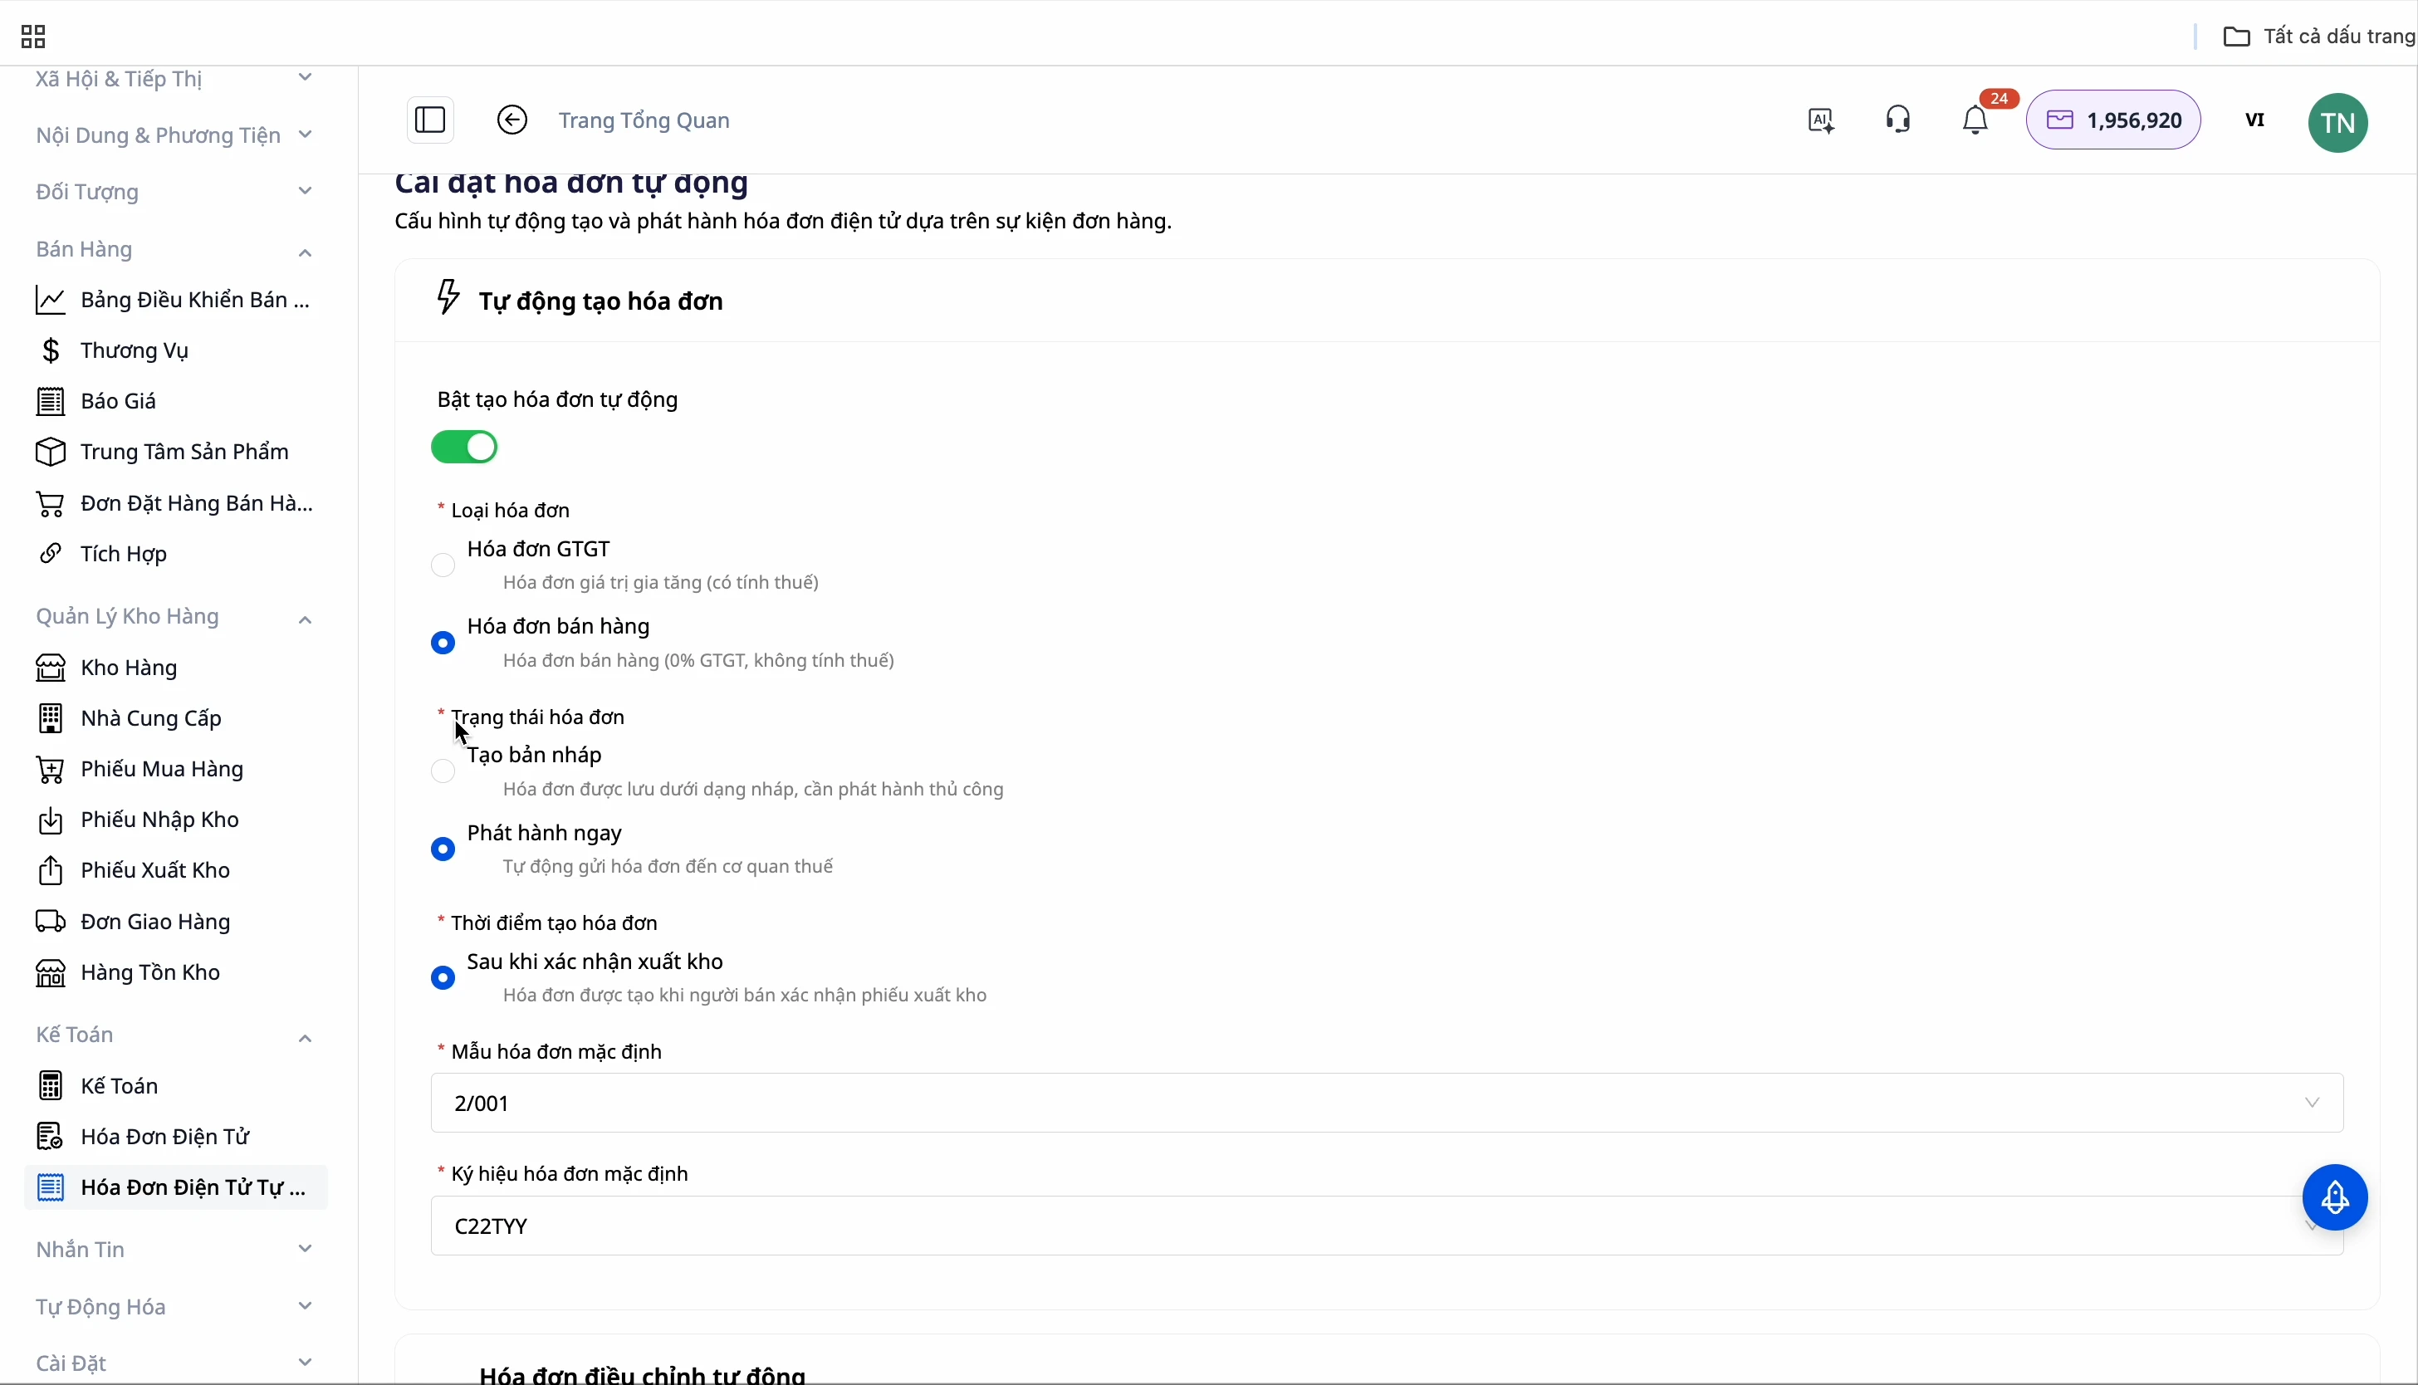Viewport: 2418px width, 1385px height.
Task: Click the 1,956,920 credits balance button
Action: [2113, 120]
